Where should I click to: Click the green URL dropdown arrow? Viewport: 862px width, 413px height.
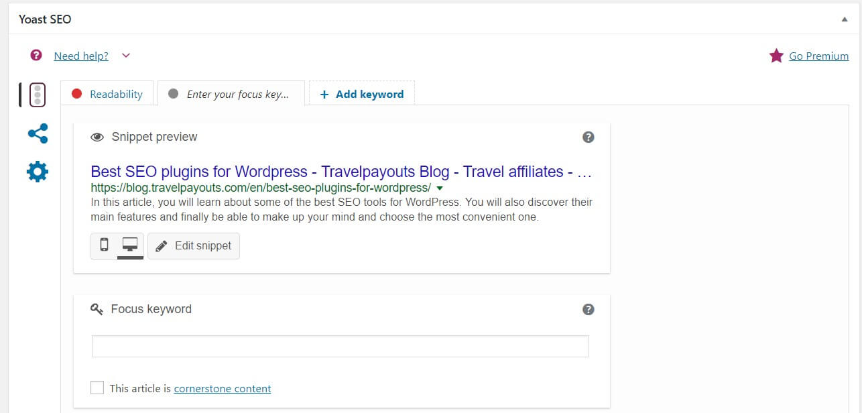439,188
